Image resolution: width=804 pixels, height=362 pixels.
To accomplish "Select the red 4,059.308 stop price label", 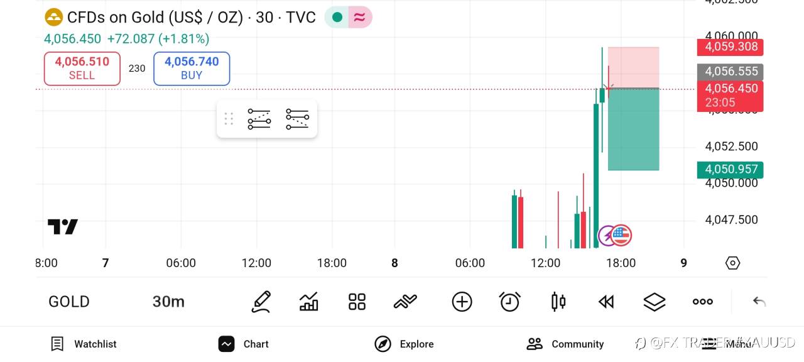I will 731,47.
